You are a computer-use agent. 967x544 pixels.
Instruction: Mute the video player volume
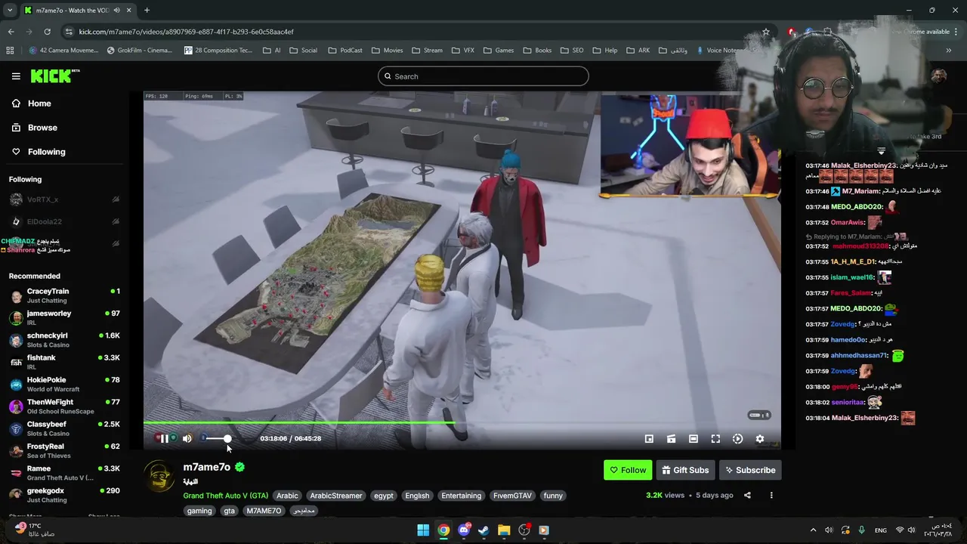point(187,438)
